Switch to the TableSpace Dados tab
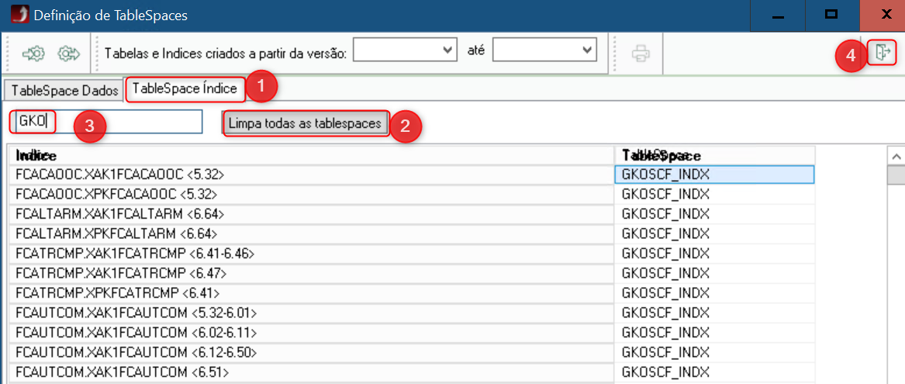 point(64,91)
